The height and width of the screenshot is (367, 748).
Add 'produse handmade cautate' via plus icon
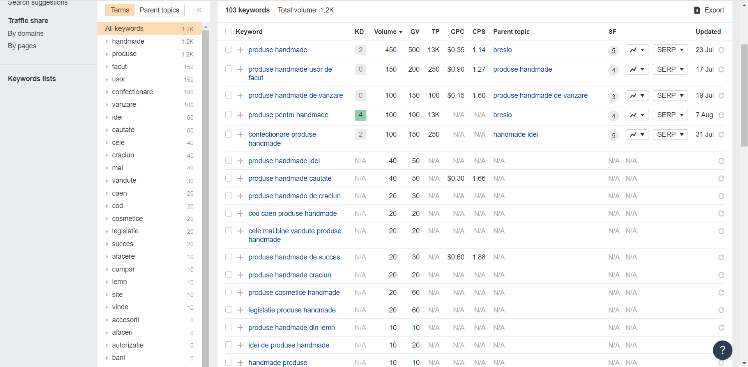(240, 178)
